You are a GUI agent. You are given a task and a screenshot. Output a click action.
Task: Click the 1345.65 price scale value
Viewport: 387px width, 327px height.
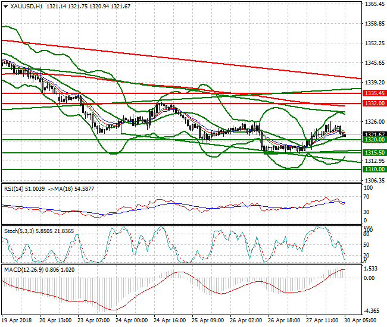[374, 63]
